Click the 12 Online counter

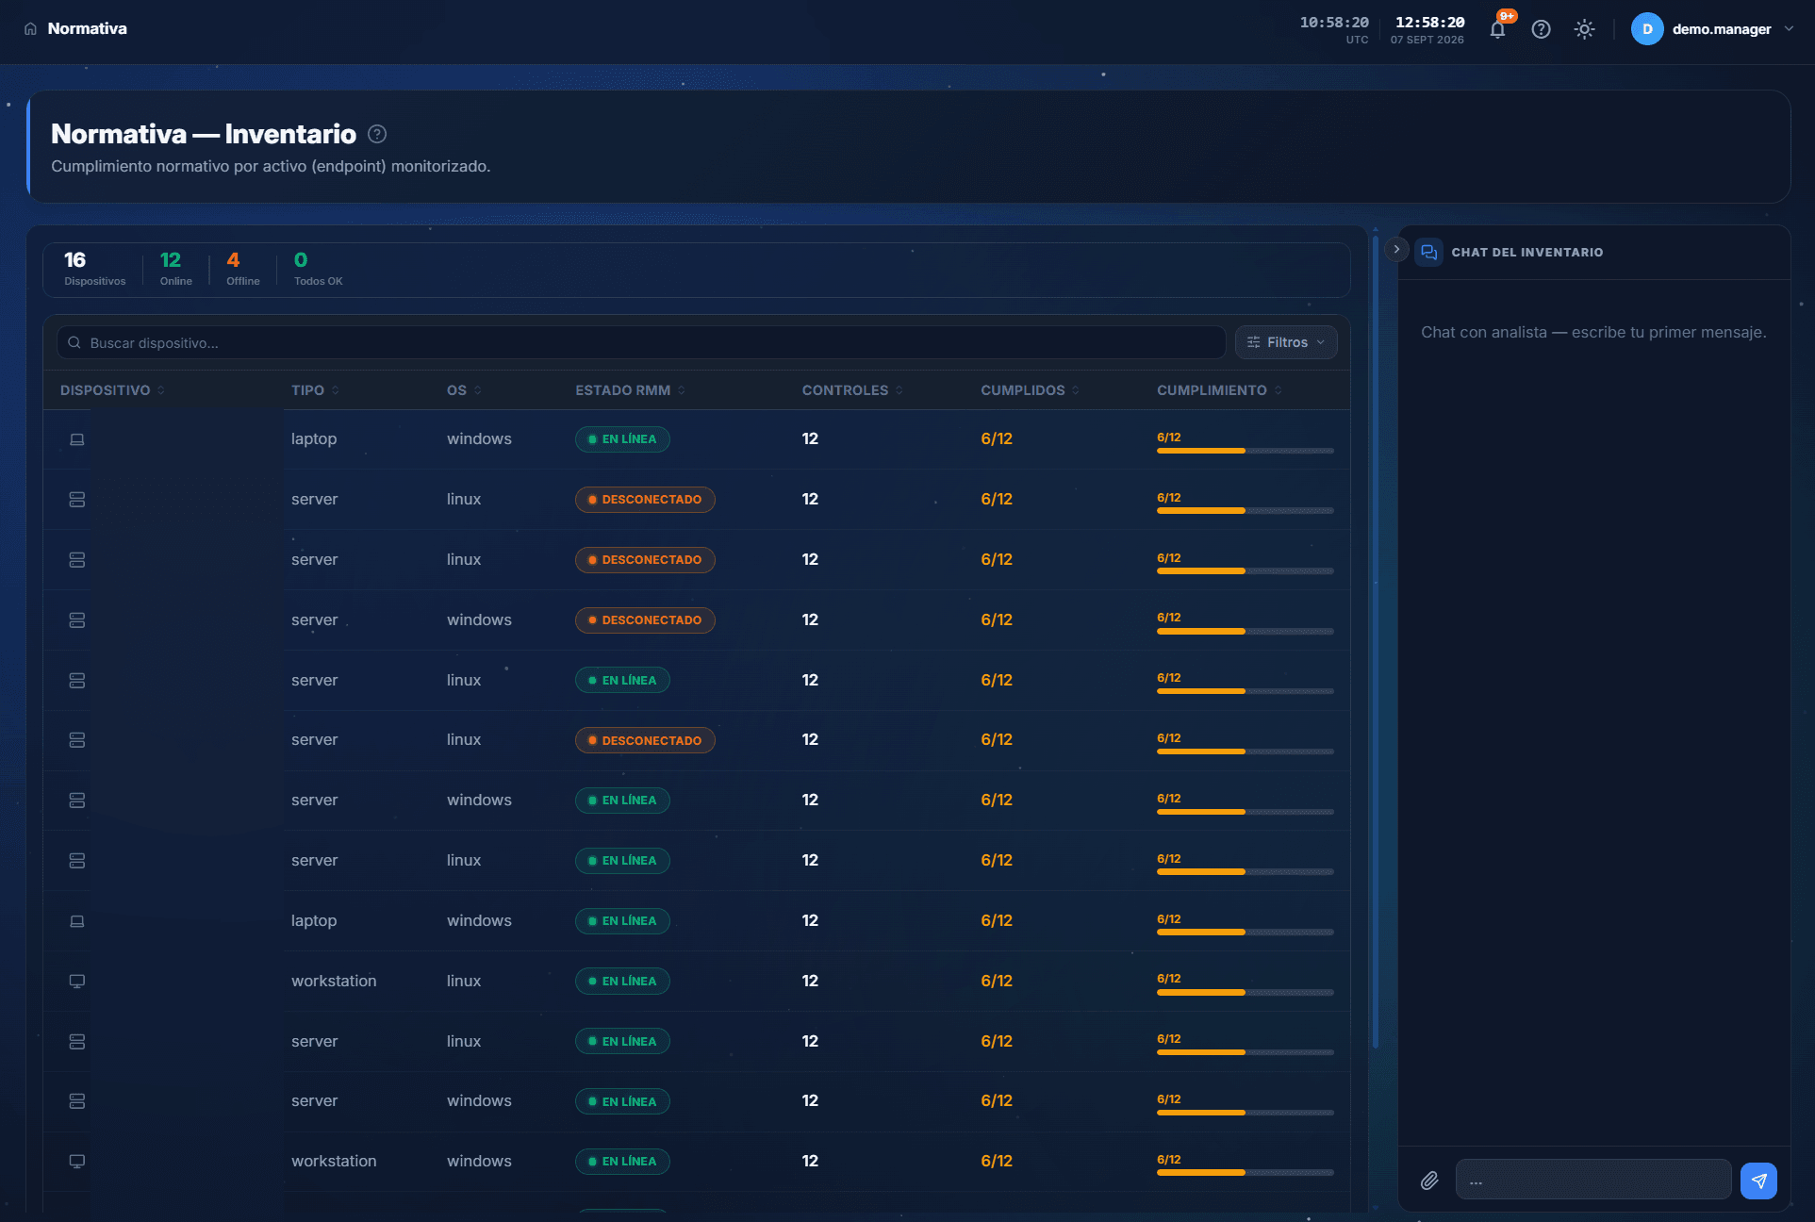point(175,269)
